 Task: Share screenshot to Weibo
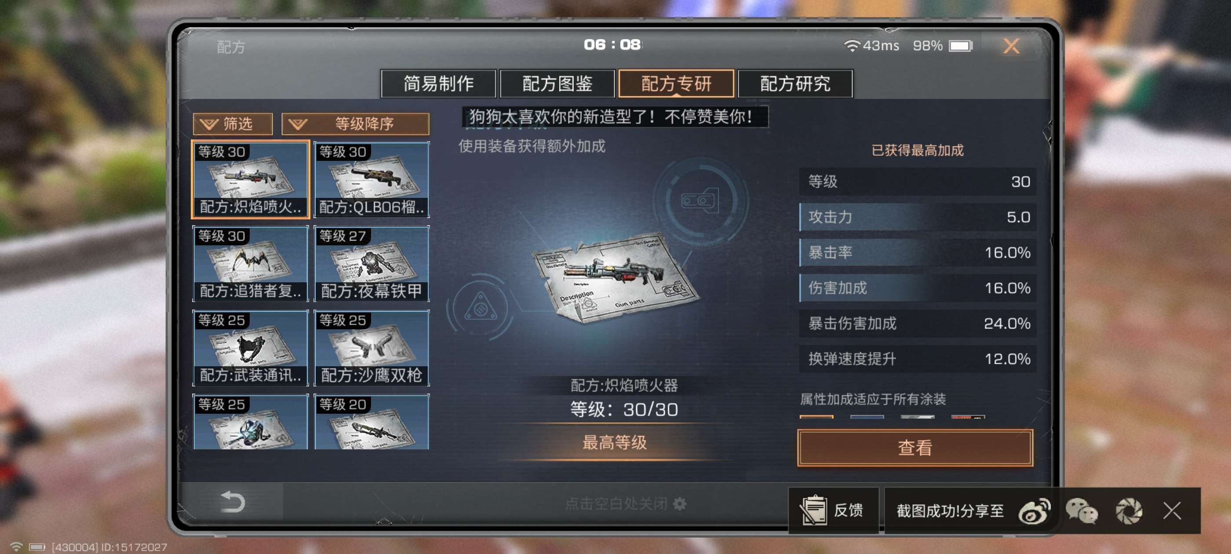[1034, 510]
